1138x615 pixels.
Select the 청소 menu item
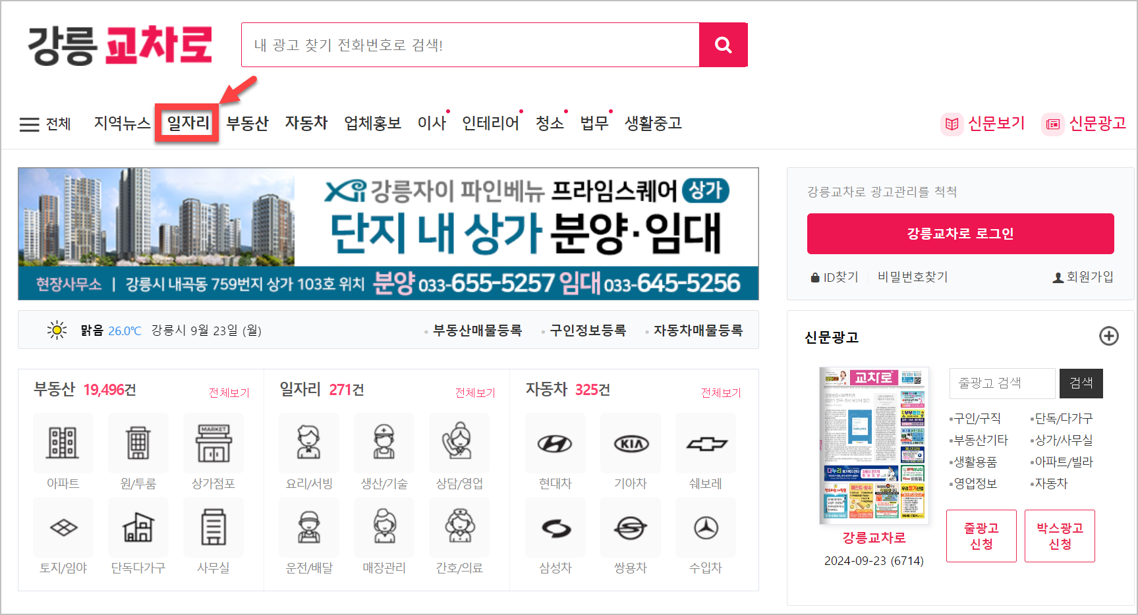(550, 123)
